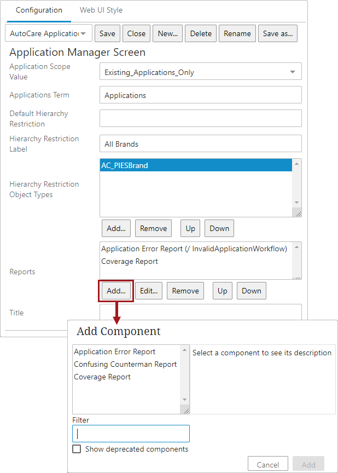
Task: Click the Delete button
Action: pyautogui.click(x=201, y=33)
